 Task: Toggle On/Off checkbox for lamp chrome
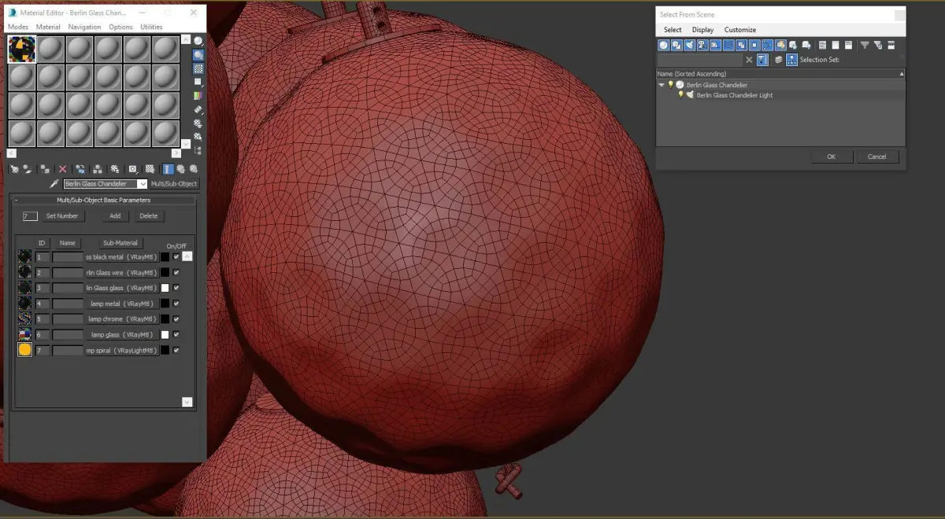[176, 319]
